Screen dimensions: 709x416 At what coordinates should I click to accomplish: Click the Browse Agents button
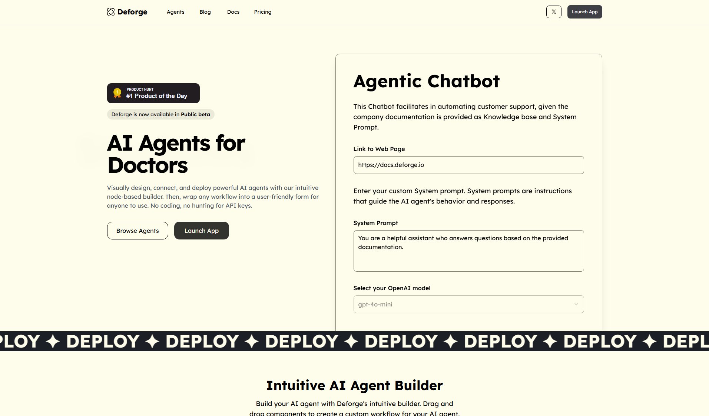(138, 231)
